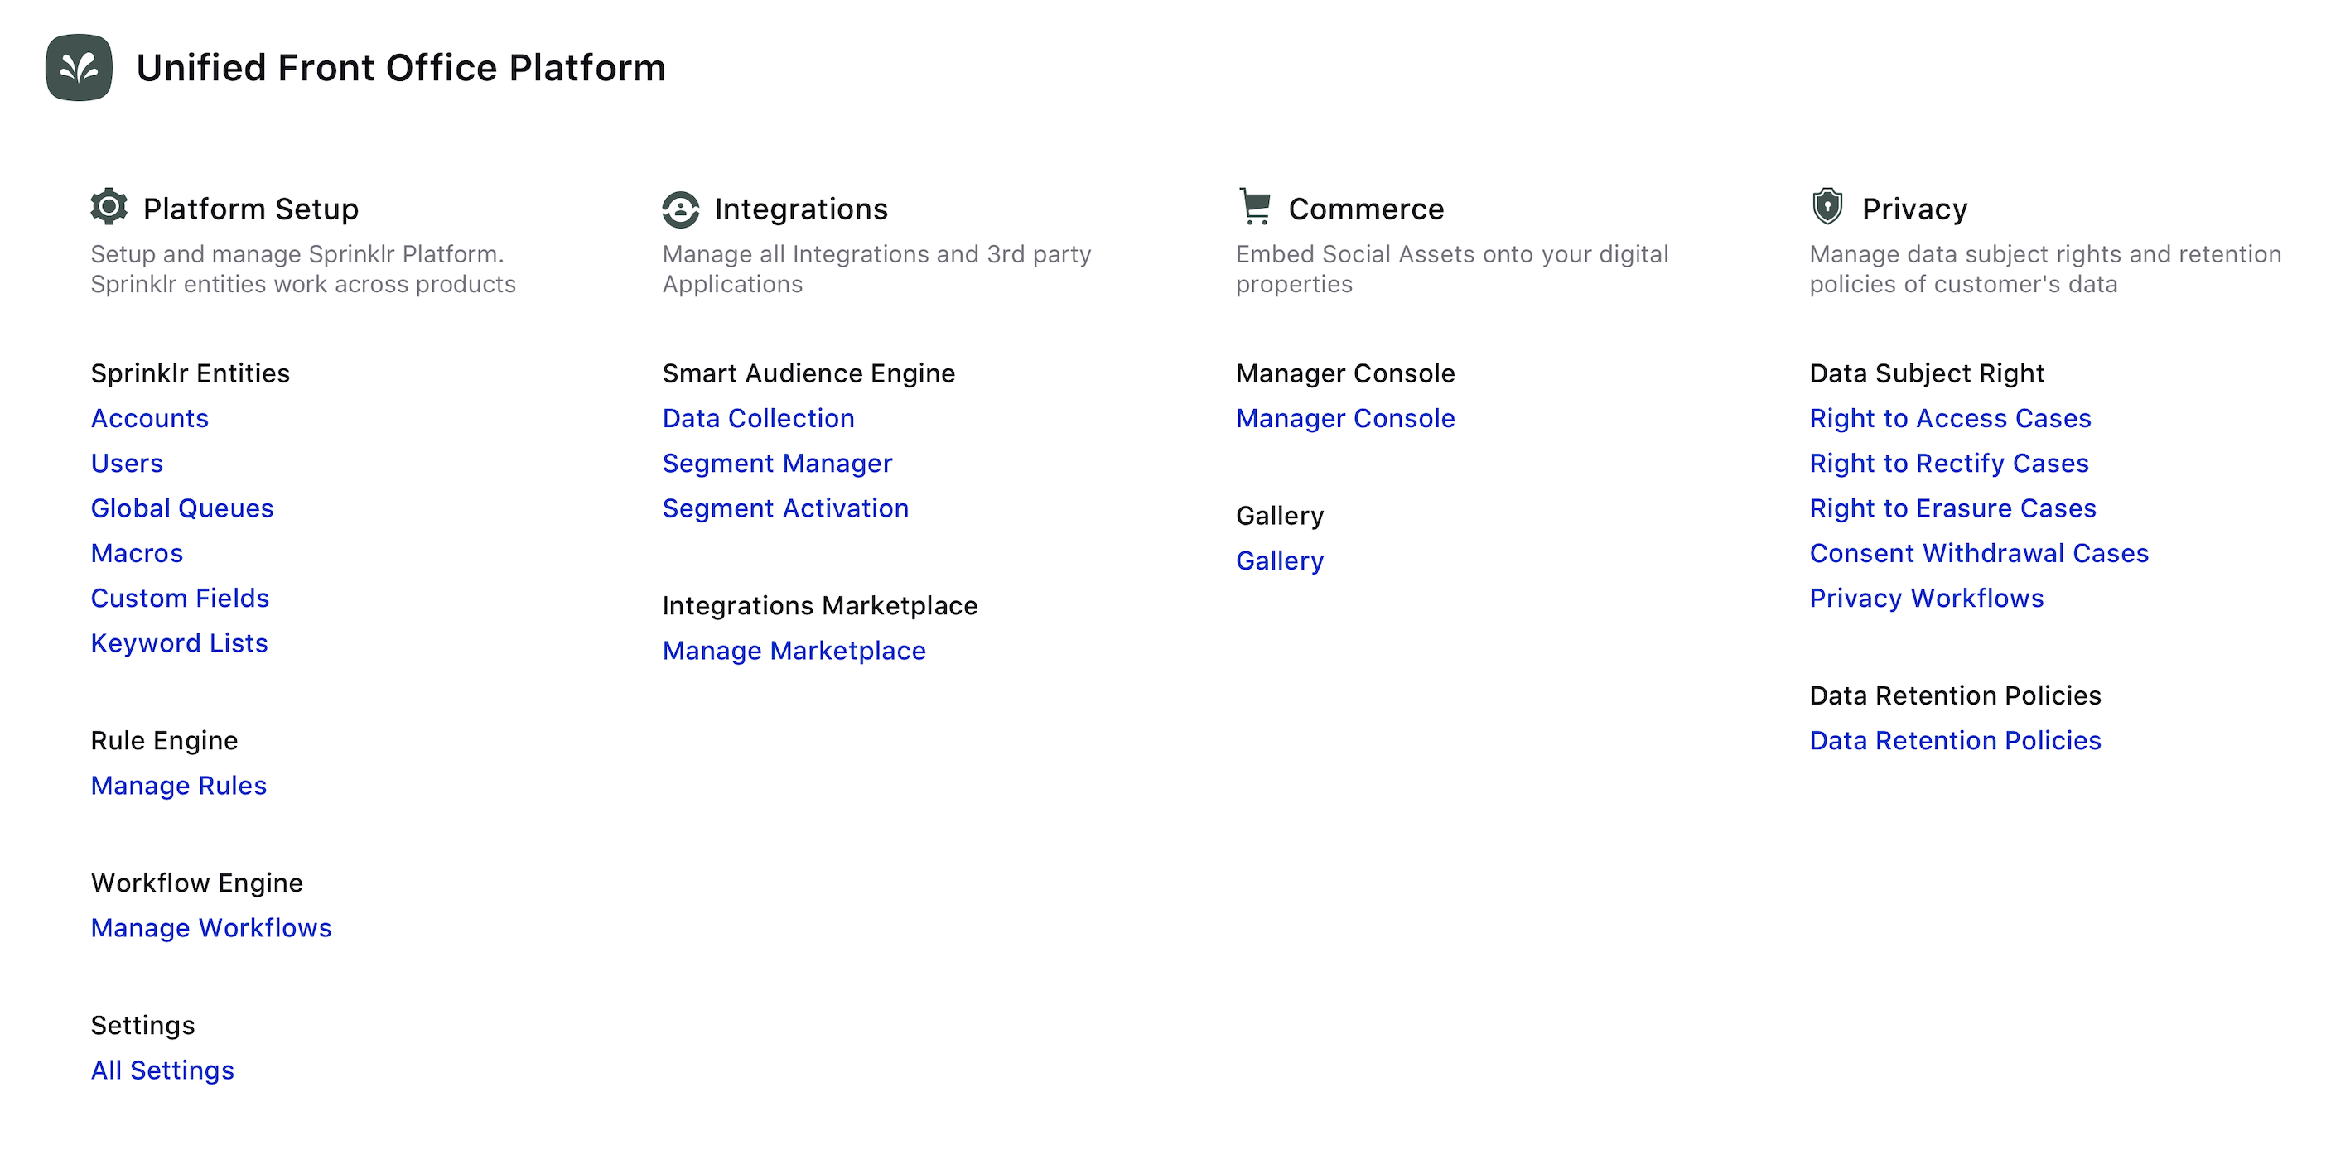
Task: Open All Settings
Action: click(162, 1070)
